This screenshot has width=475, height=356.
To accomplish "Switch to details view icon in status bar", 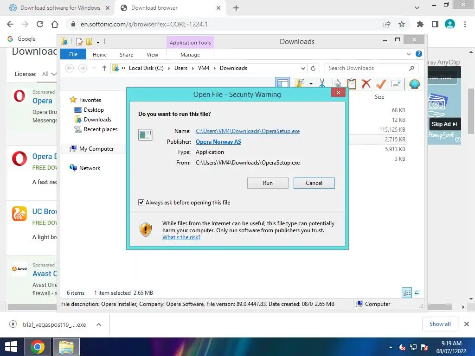I will [407, 293].
